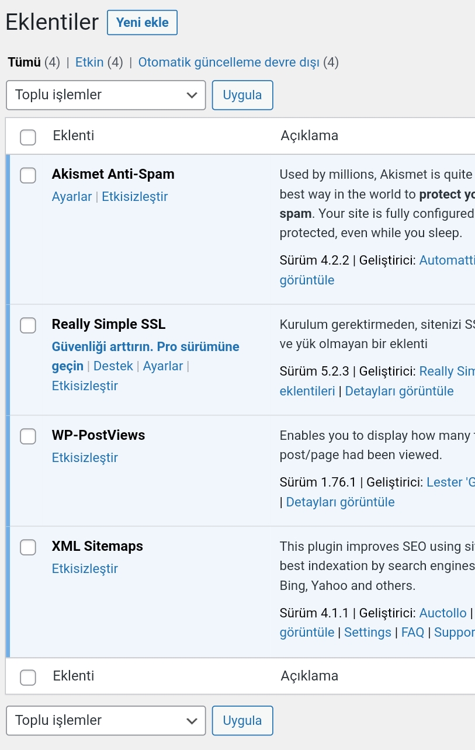Deactivate XML Sitemaps via Etkisizleştir
Image resolution: width=475 pixels, height=750 pixels.
pyautogui.click(x=85, y=569)
